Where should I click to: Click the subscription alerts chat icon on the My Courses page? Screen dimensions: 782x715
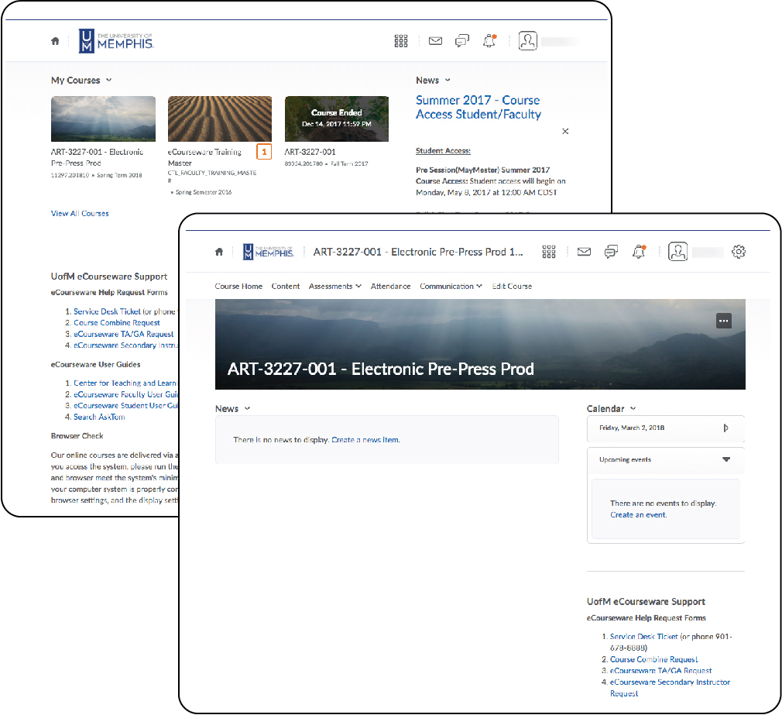click(462, 41)
